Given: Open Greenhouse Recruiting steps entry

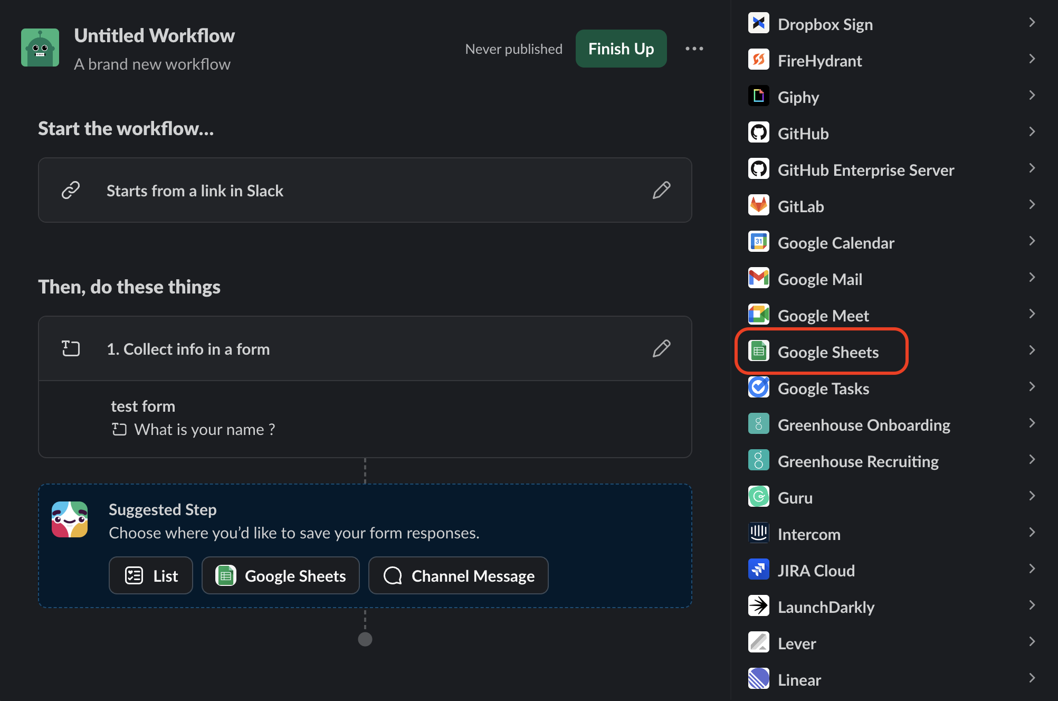Looking at the screenshot, I should (x=857, y=461).
